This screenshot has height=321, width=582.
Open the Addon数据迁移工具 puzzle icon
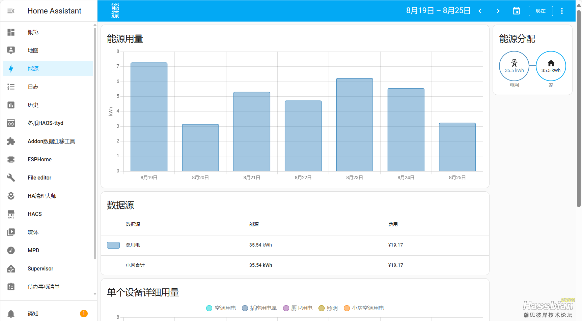pos(11,141)
